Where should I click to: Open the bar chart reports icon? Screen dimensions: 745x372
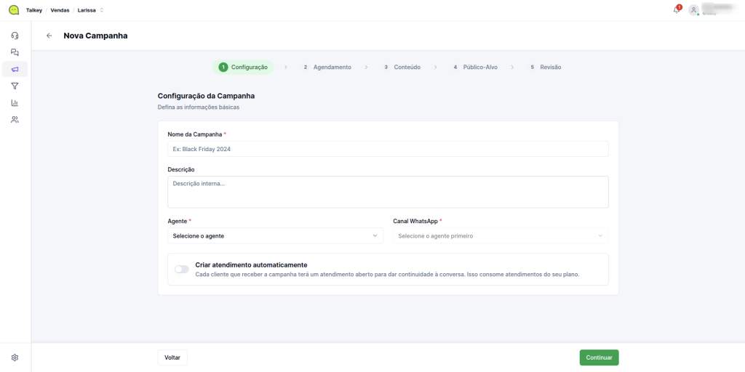pos(15,102)
